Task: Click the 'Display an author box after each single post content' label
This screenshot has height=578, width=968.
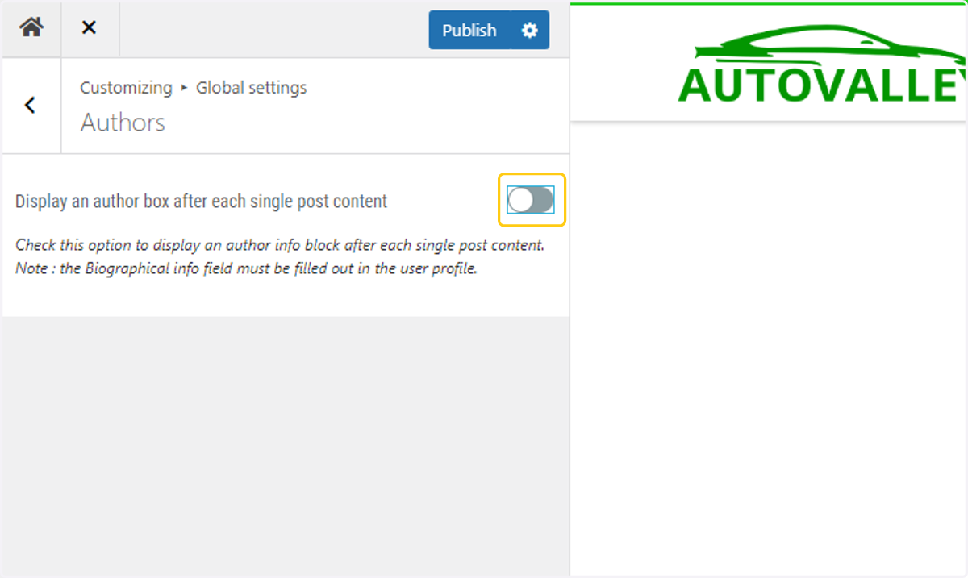Action: [x=202, y=201]
